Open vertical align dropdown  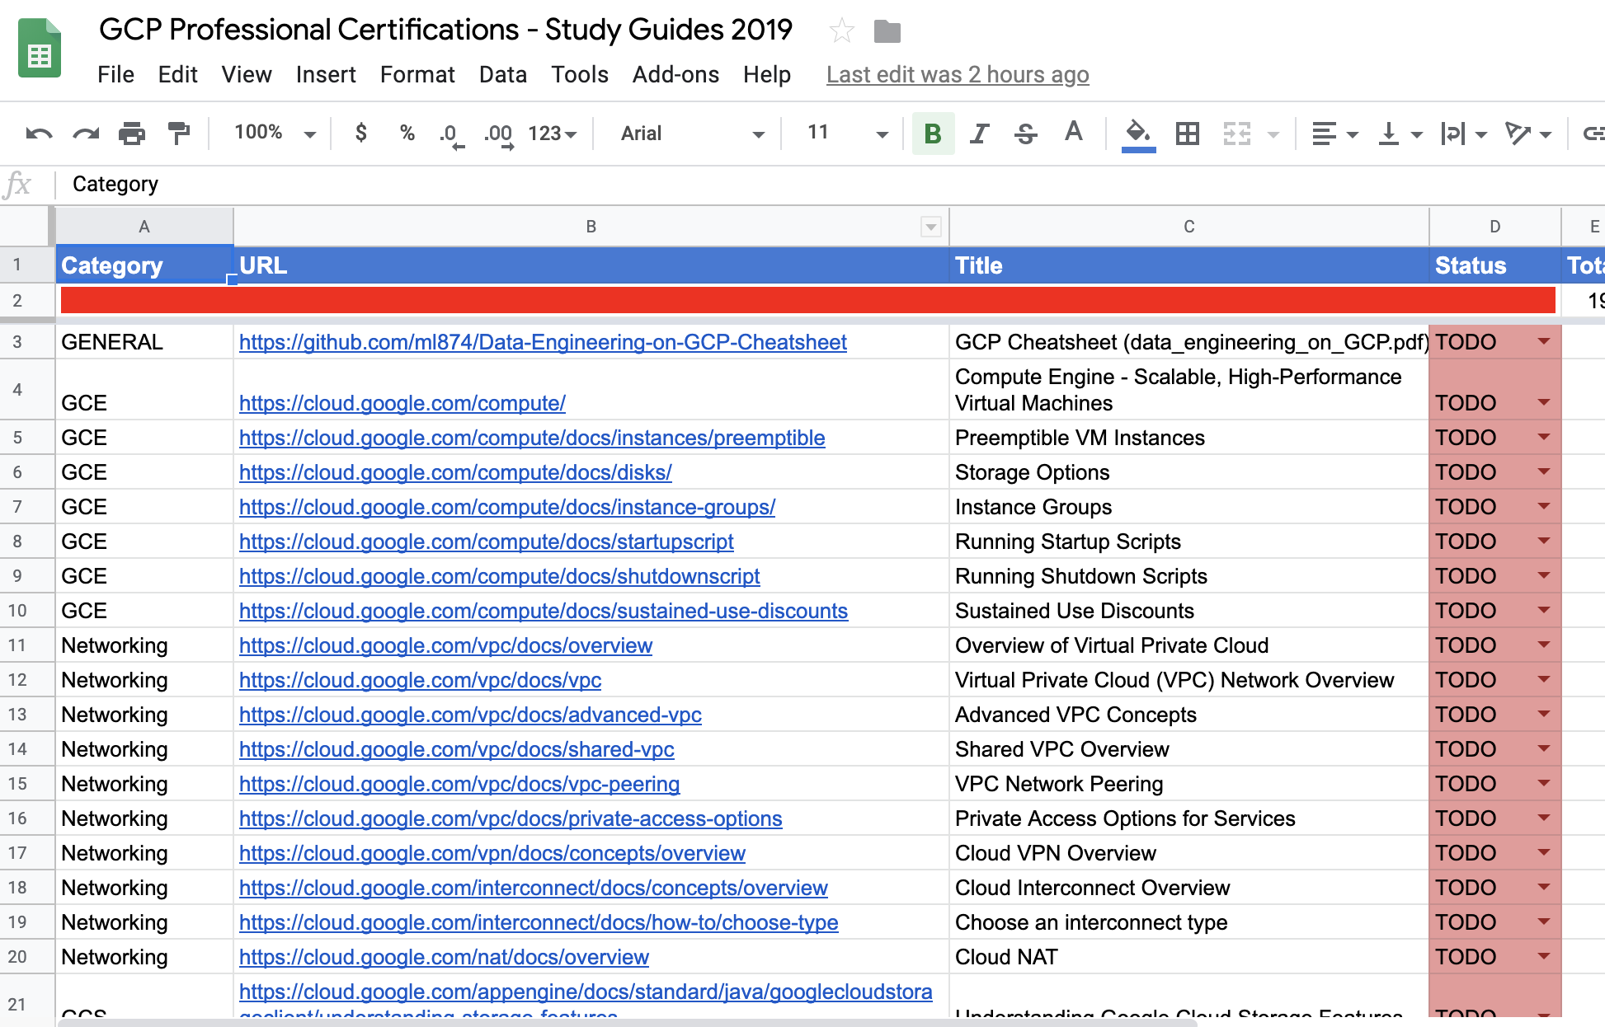pyautogui.click(x=1399, y=134)
